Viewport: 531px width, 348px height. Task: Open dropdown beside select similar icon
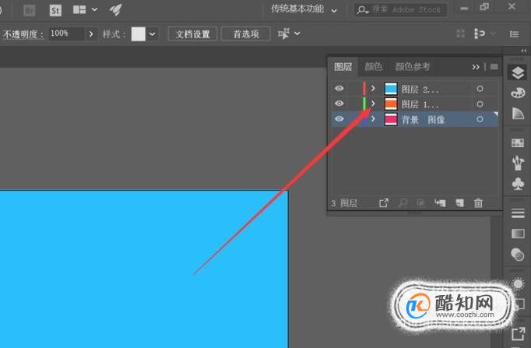tap(297, 33)
